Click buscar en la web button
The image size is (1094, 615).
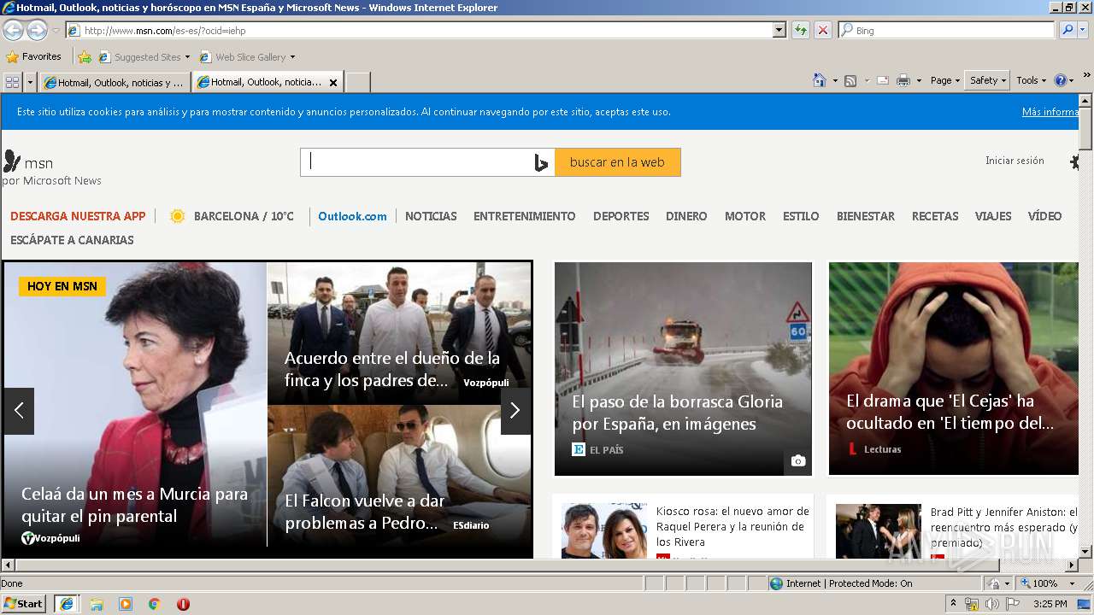click(617, 162)
